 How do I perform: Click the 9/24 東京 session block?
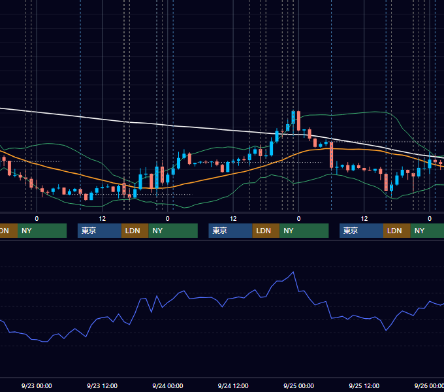pos(230,231)
